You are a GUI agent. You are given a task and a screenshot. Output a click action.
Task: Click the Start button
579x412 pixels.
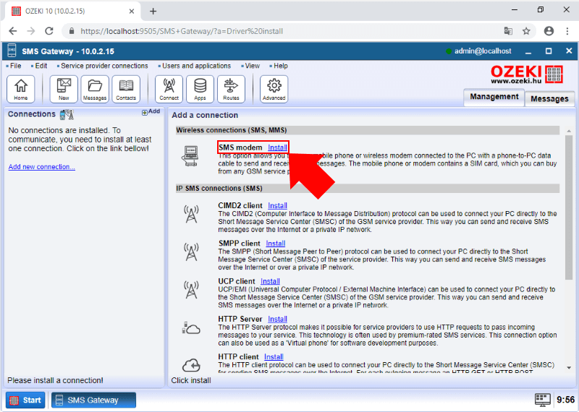point(25,400)
